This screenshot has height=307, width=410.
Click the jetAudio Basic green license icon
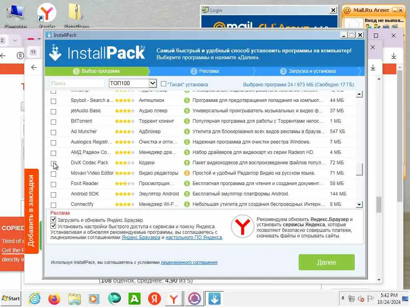pyautogui.click(x=187, y=111)
